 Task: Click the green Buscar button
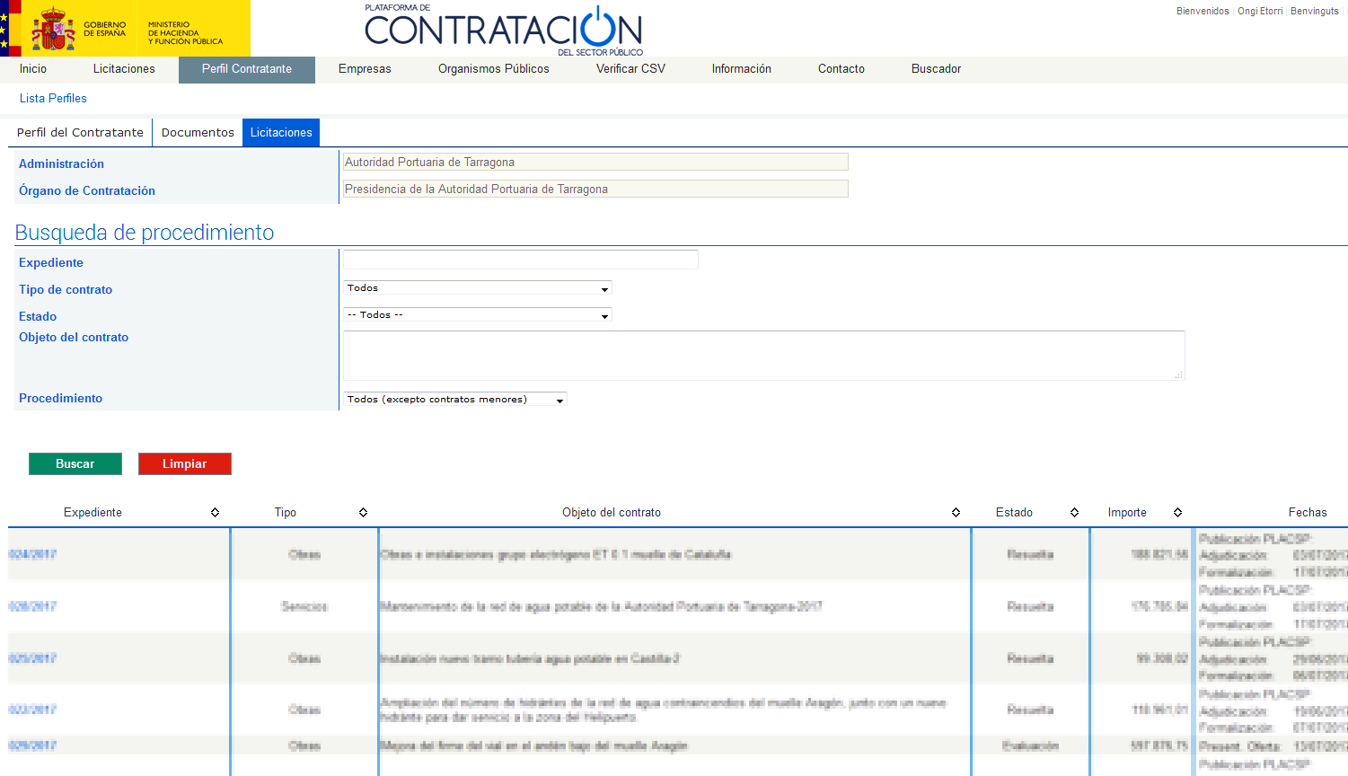(x=75, y=463)
